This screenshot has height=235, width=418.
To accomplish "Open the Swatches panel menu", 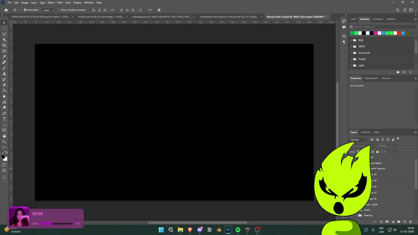I will (x=415, y=19).
